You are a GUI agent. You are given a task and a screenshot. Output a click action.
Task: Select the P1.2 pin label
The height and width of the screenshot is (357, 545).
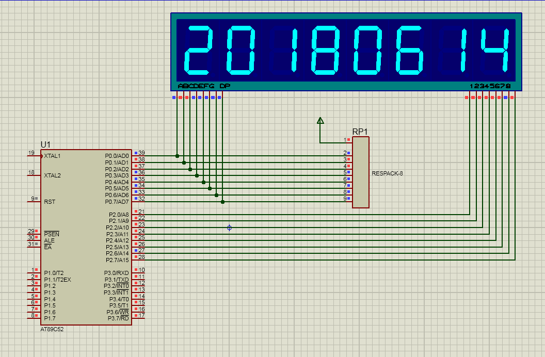point(50,286)
